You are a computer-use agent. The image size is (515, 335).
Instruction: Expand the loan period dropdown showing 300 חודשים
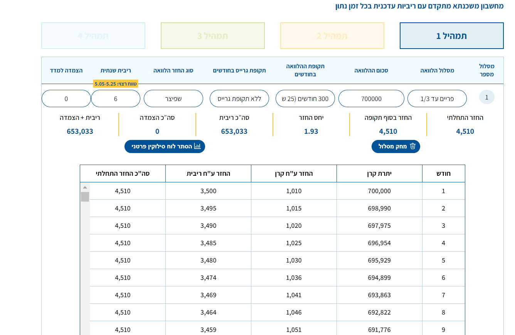(305, 99)
